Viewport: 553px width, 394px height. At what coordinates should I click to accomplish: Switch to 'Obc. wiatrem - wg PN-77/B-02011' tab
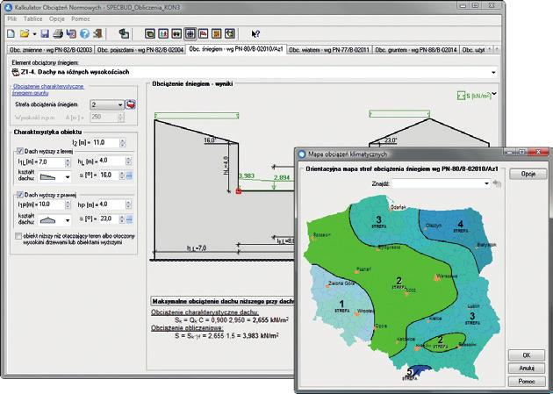328,50
